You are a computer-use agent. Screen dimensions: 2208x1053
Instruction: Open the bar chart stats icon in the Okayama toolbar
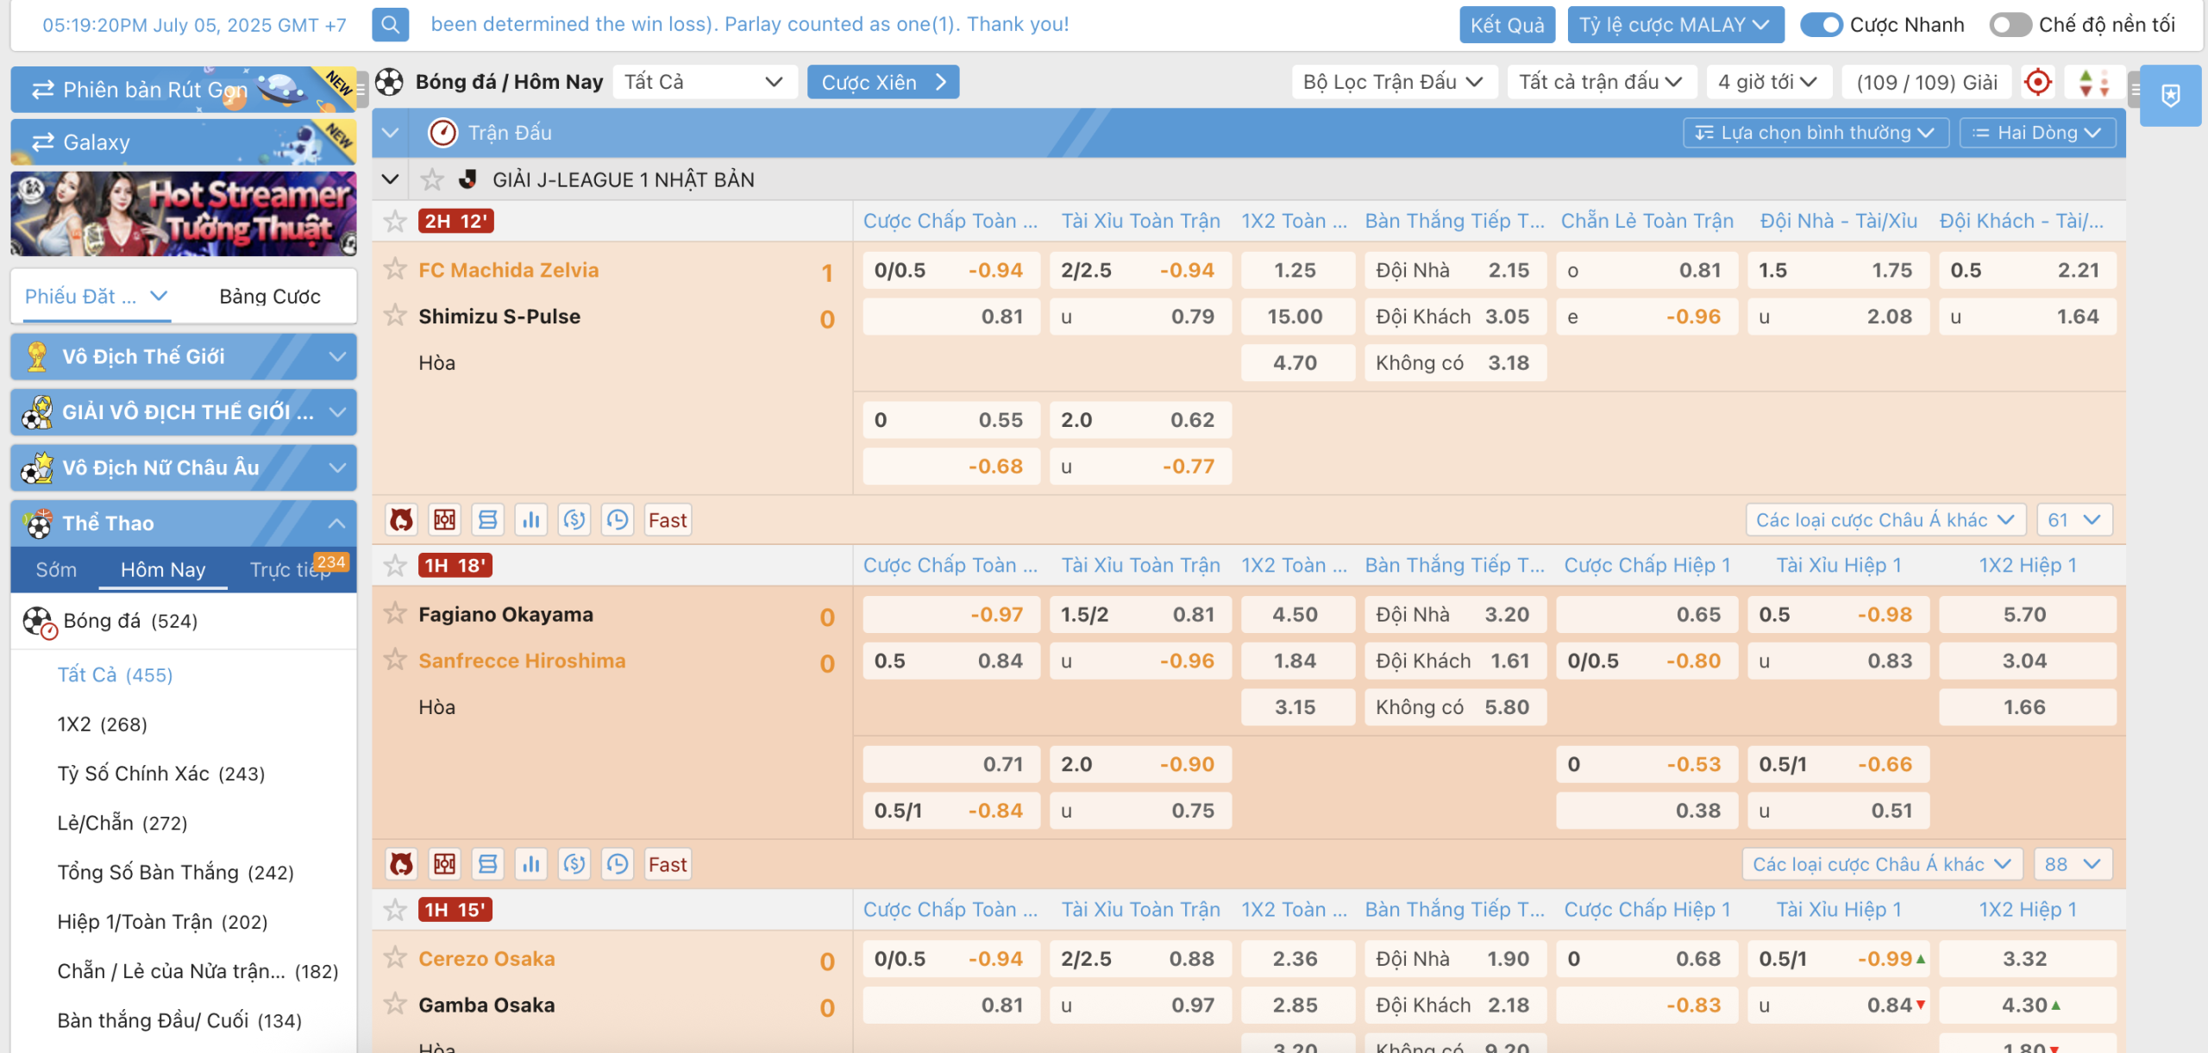tap(531, 864)
